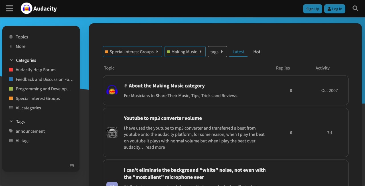The height and width of the screenshot is (186, 365).
Task: Collapse the Tags section
Action: click(17, 122)
